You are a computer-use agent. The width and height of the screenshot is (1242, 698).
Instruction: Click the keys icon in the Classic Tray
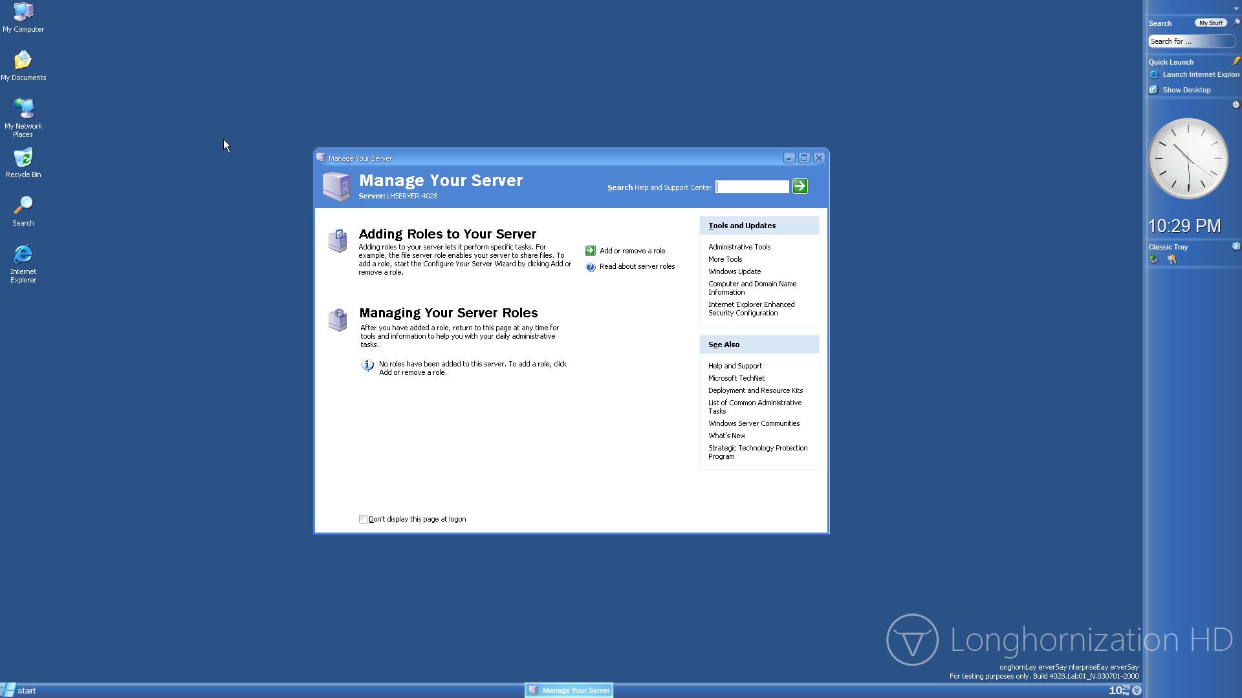1171,260
